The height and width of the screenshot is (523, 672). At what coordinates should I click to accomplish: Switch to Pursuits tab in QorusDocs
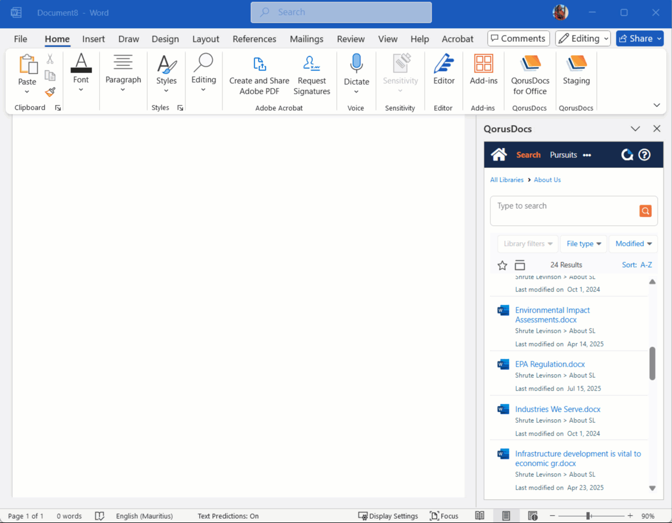pyautogui.click(x=563, y=155)
